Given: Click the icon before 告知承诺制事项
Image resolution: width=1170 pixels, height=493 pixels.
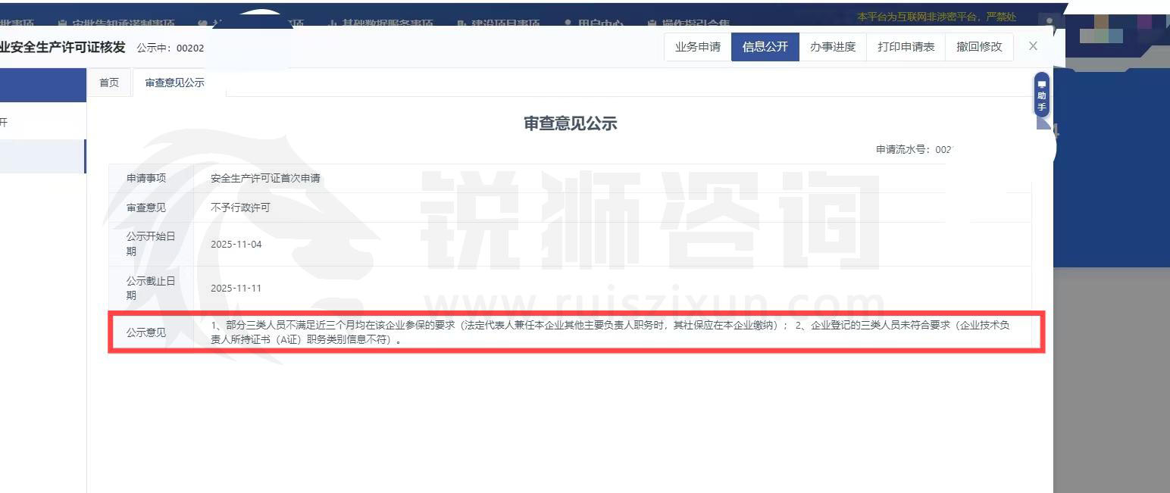Looking at the screenshot, I should point(62,24).
